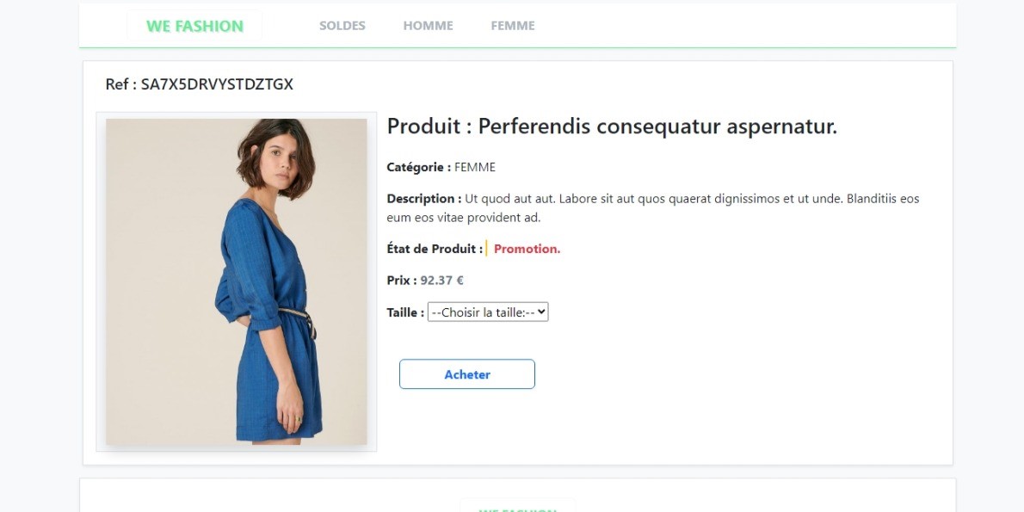Open the size combo box arrow
Screen dimensions: 1024x512
coord(540,312)
